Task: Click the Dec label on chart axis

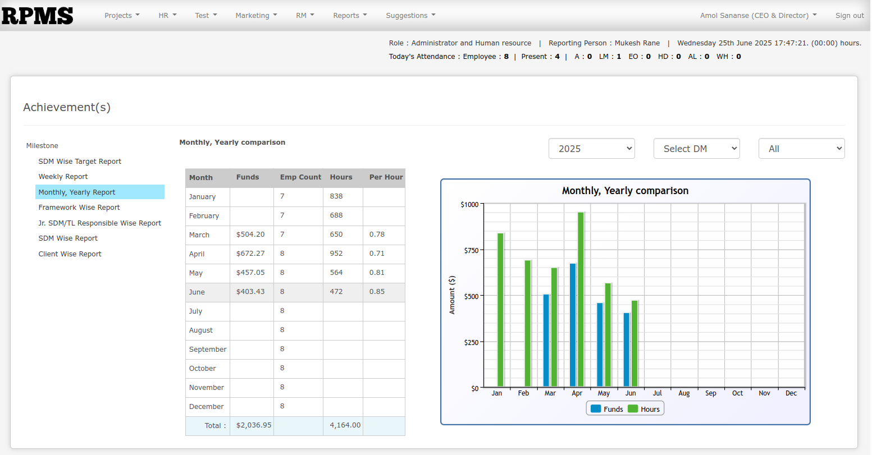Action: point(791,393)
